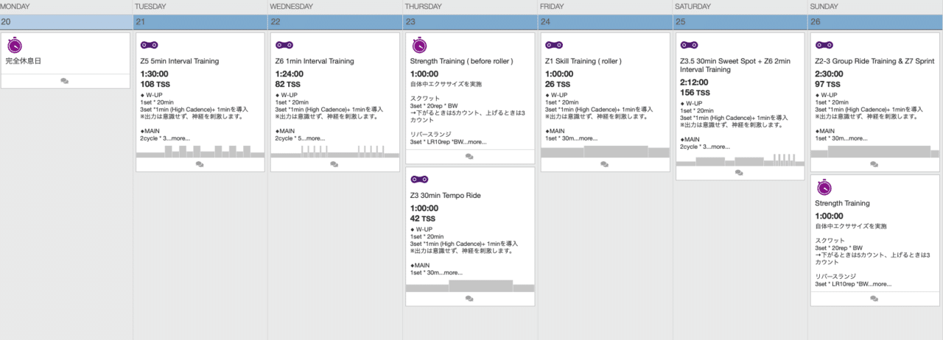Click the 42 TSS value on Z3 Tempo Ride
Viewport: 943px width, 340px height.
point(424,219)
